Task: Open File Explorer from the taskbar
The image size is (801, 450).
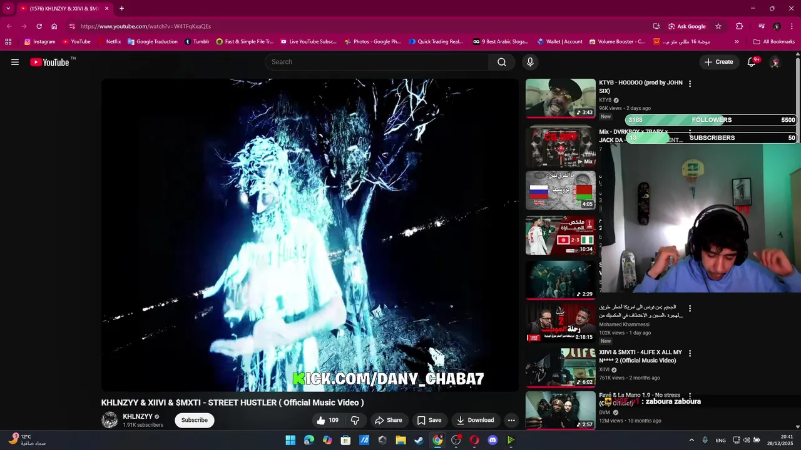Action: point(400,440)
